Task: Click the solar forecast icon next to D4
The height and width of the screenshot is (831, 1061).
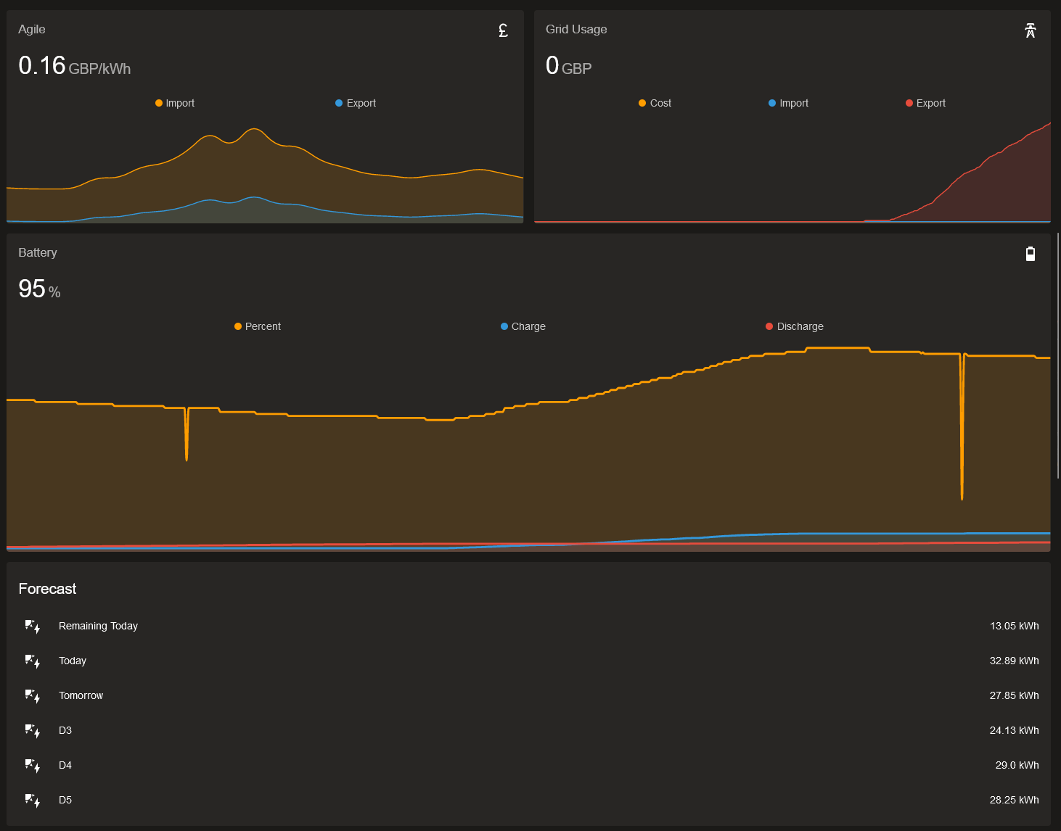Action: 33,765
